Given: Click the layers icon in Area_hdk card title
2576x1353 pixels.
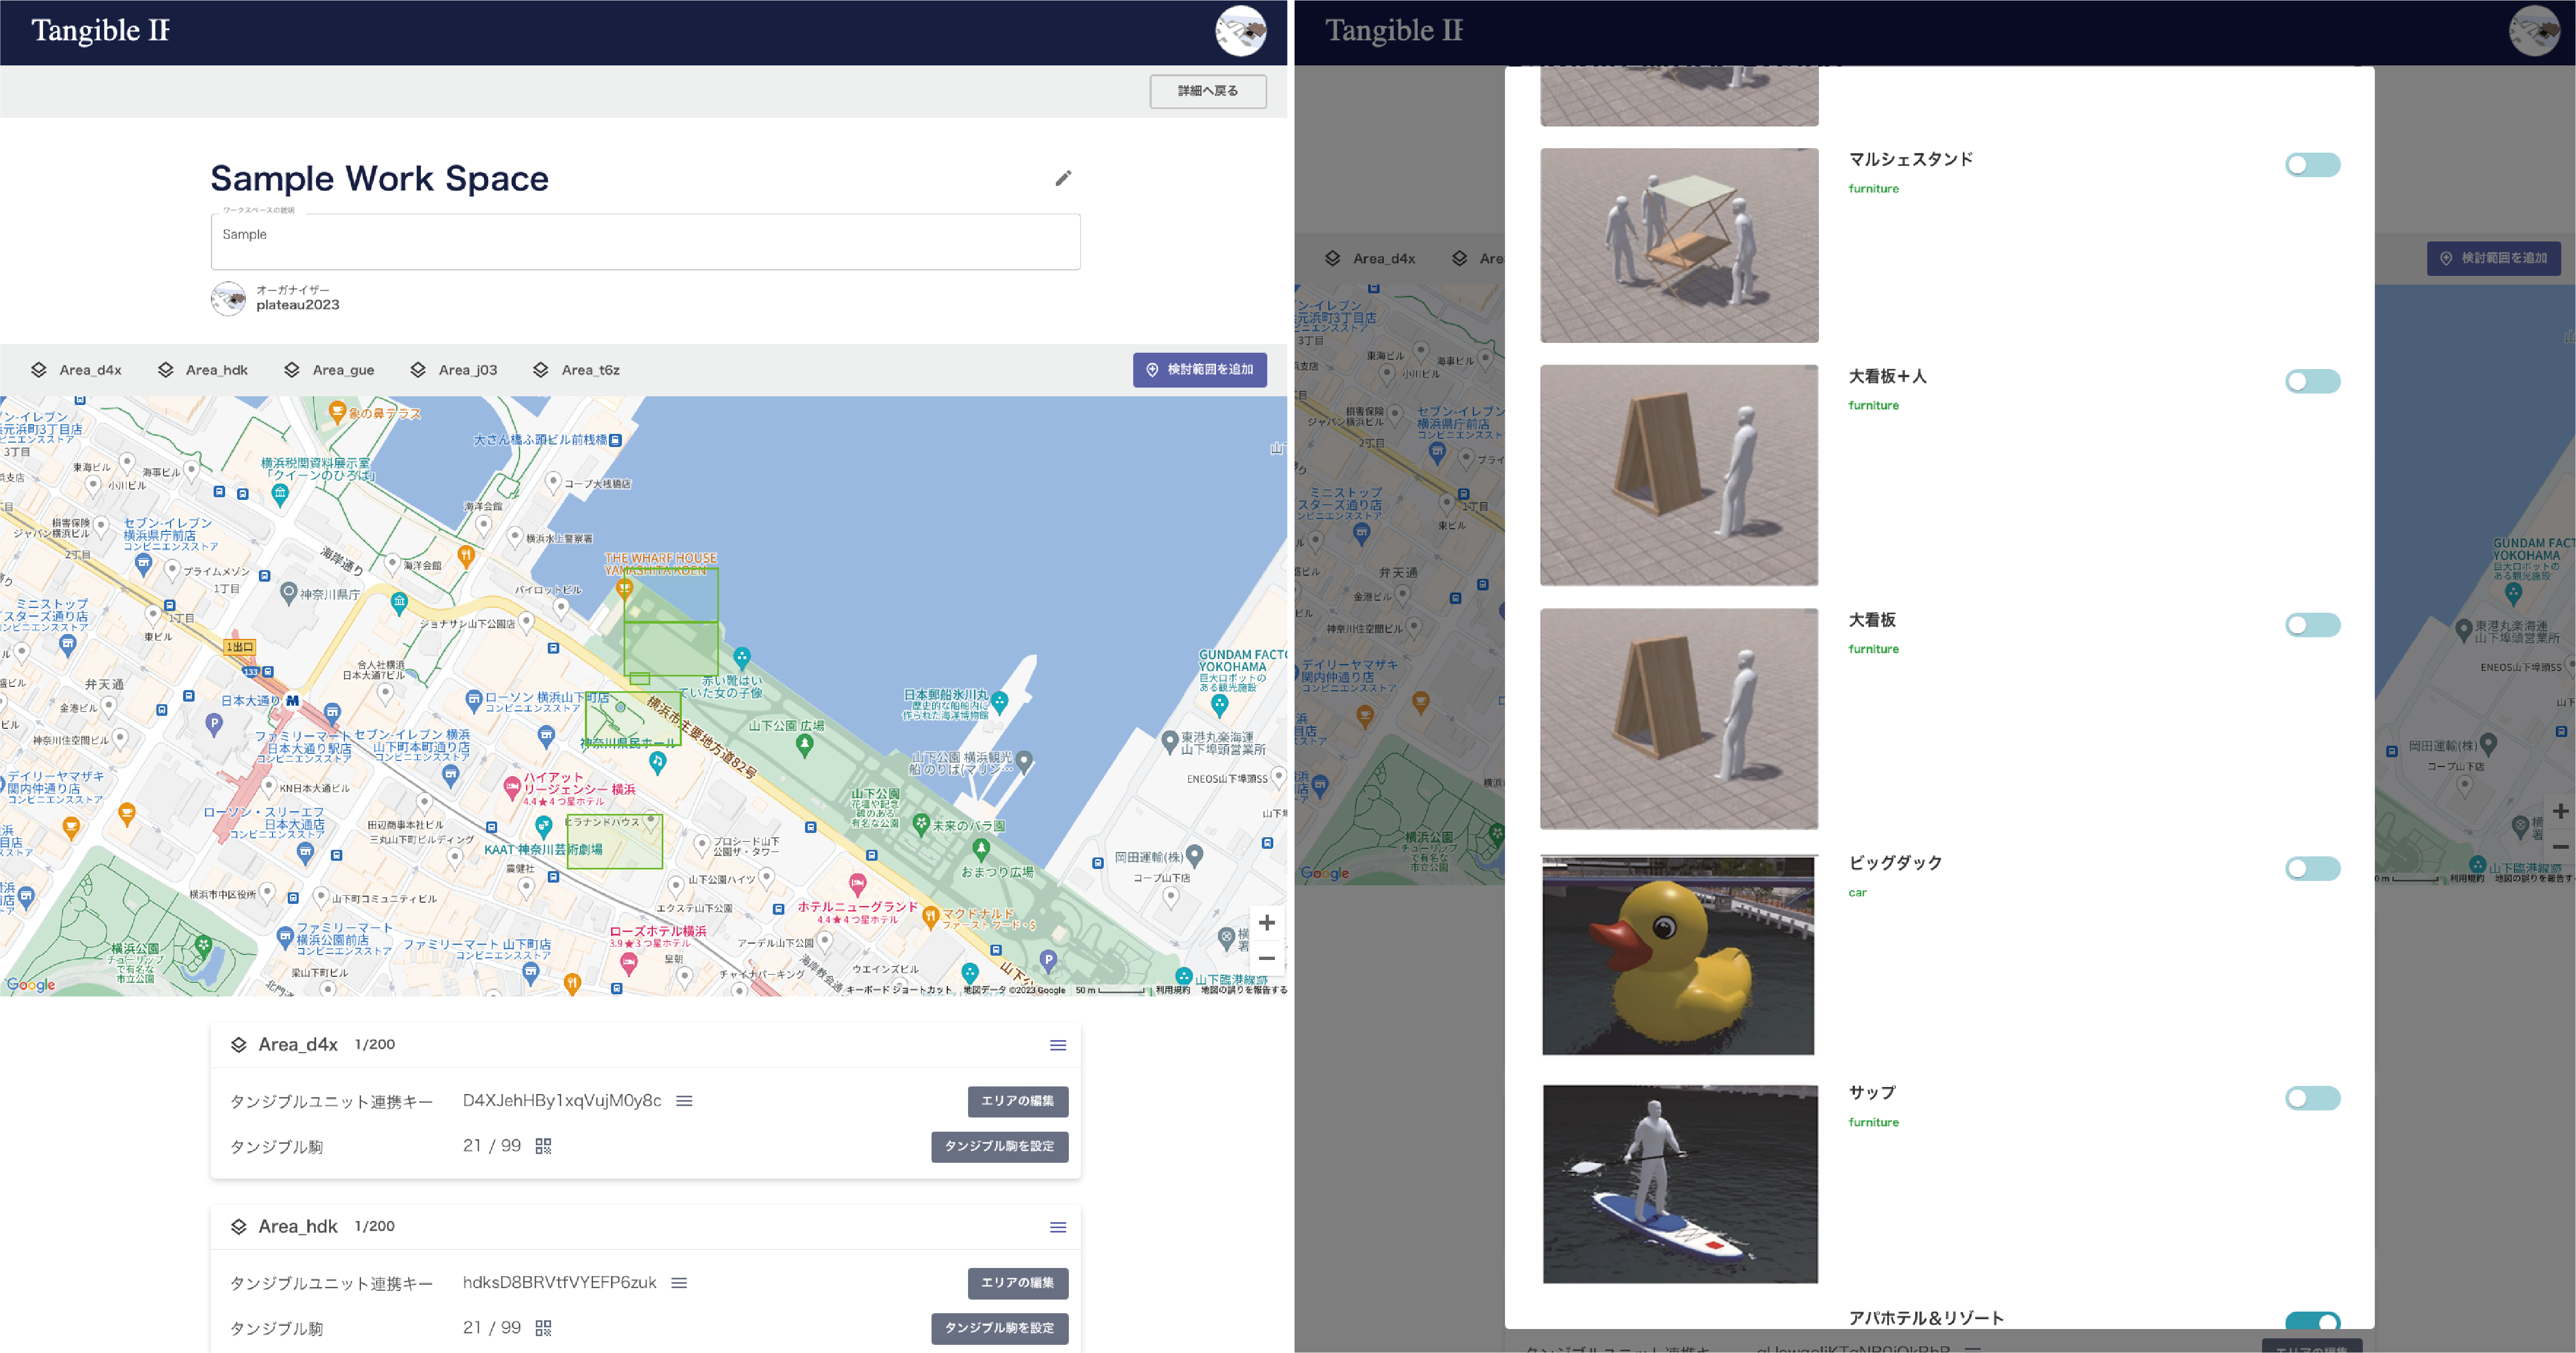Looking at the screenshot, I should [x=239, y=1227].
